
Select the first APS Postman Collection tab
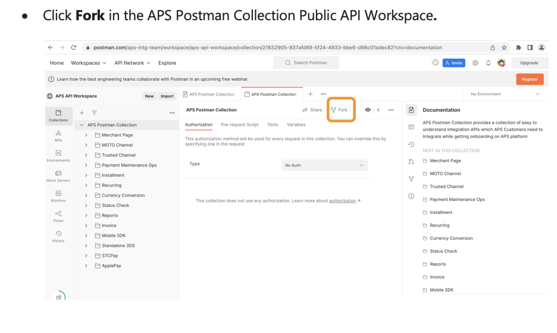click(209, 94)
